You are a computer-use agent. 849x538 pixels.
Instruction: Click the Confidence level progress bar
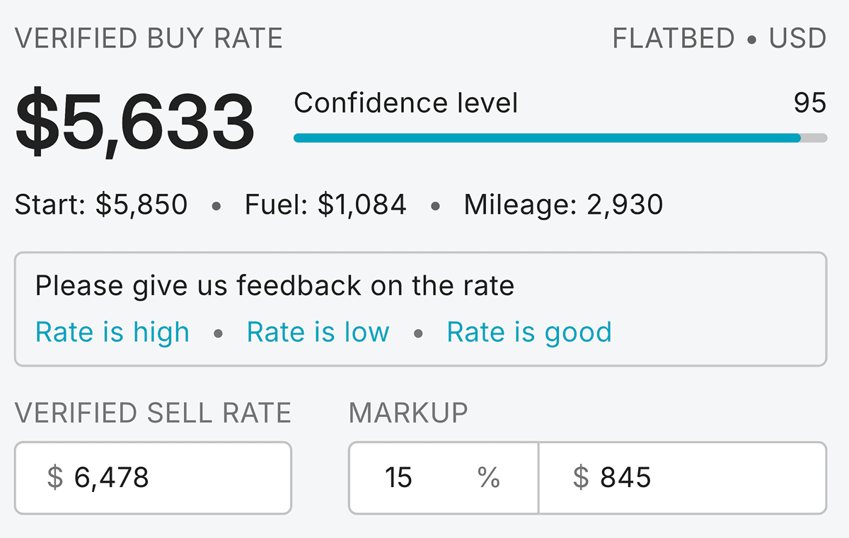(x=559, y=138)
